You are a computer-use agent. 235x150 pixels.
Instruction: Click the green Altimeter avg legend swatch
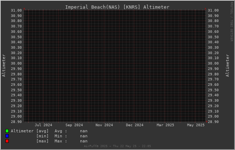pos(7,131)
